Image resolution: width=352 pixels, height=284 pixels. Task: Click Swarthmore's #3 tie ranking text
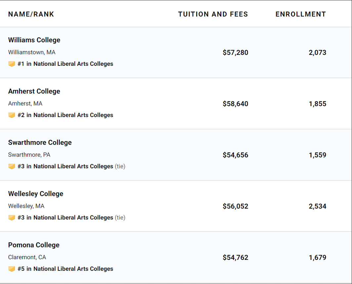[x=71, y=166]
